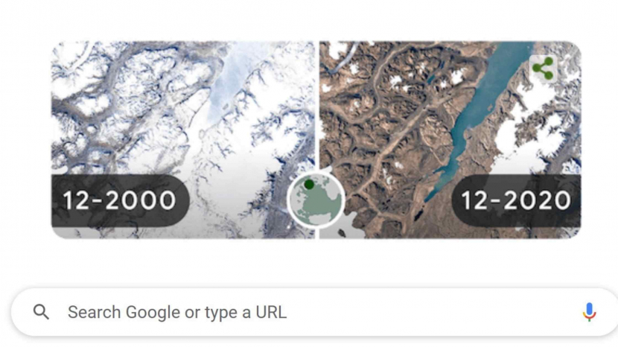Screen dimensions: 618x347
Task: Click the 12-2000 date label
Action: coord(119,200)
